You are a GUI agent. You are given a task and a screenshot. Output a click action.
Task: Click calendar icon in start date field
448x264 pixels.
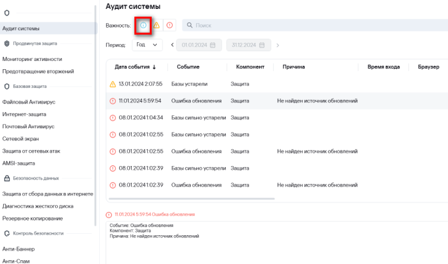212,45
